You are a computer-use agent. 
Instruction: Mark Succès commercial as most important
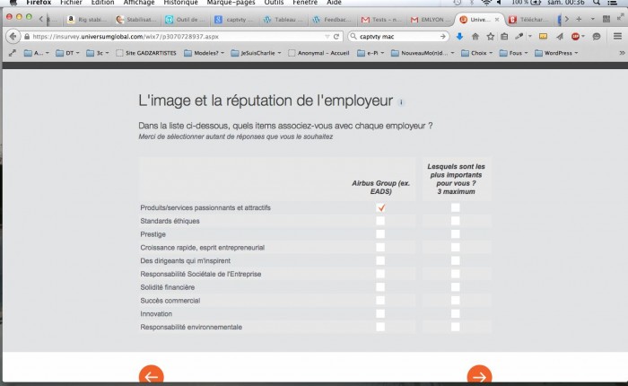(456, 300)
